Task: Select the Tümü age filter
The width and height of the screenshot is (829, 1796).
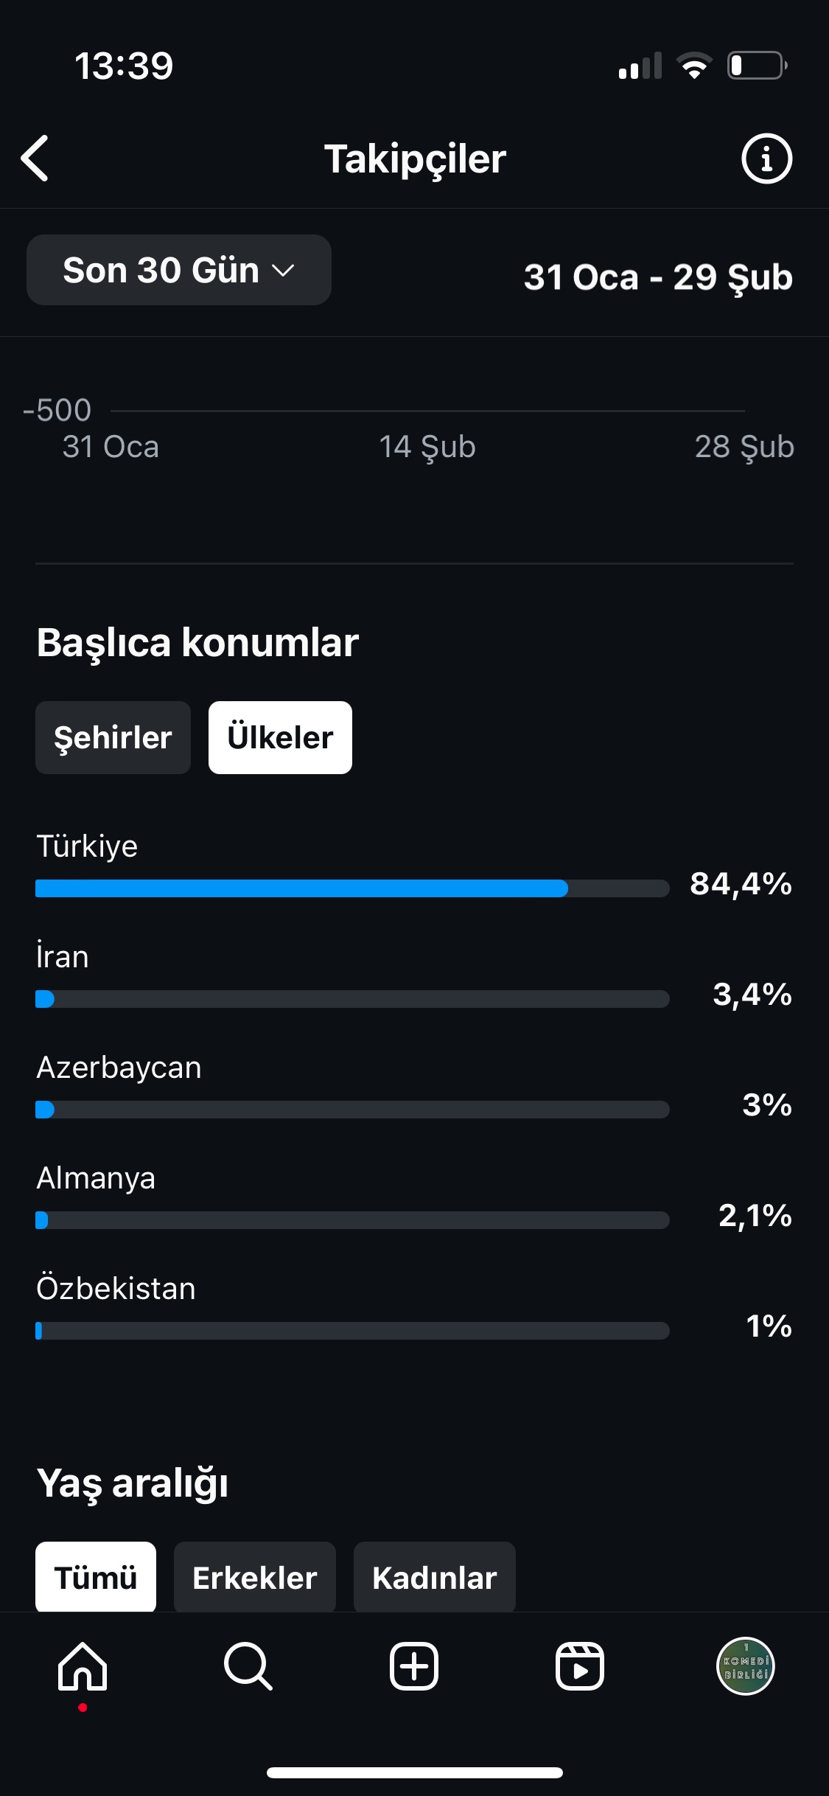Action: [96, 1577]
